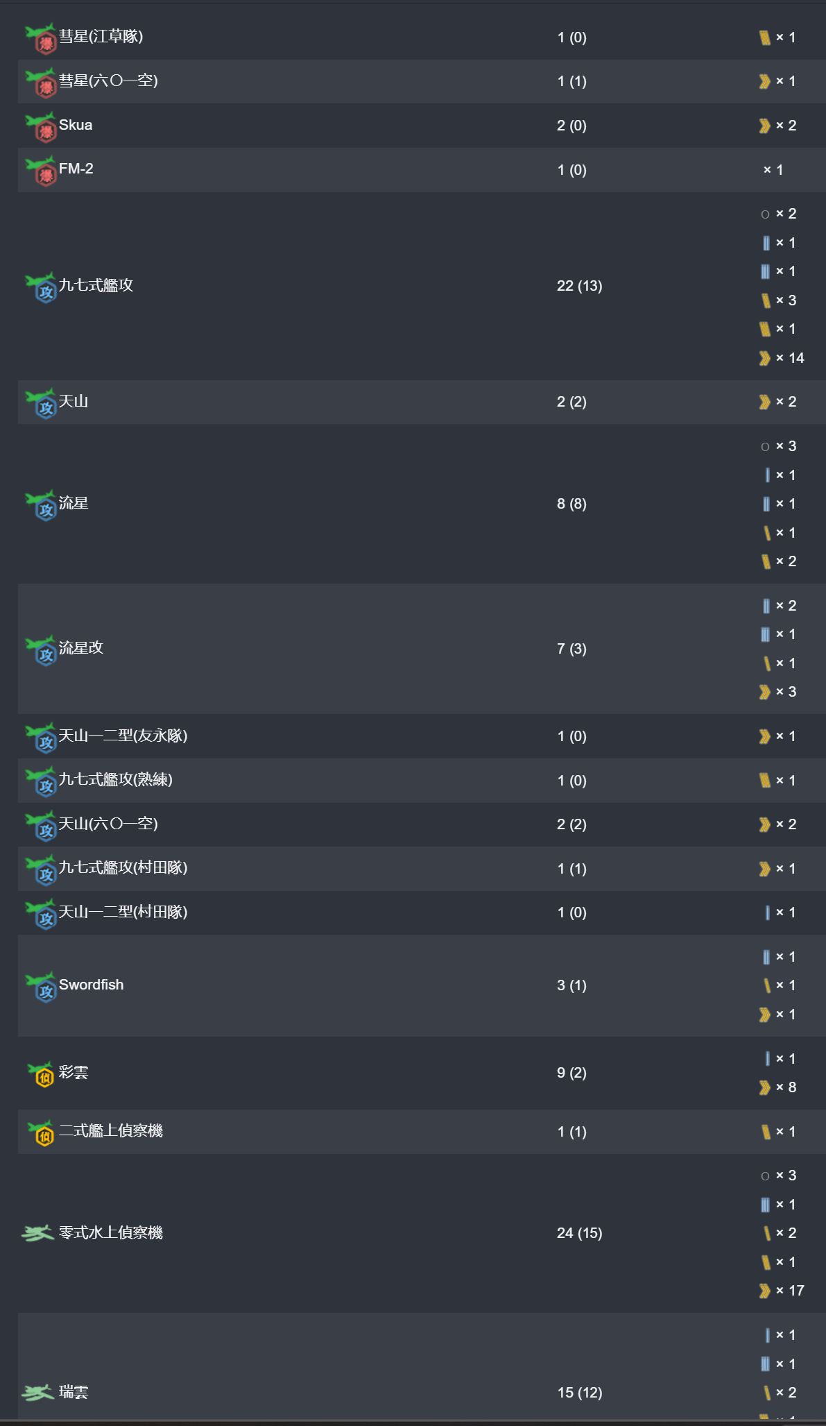Viewport: 826px width, 1426px height.
Task: Click the recon icon beside 二式艦上偵察機
Action: tap(40, 1132)
